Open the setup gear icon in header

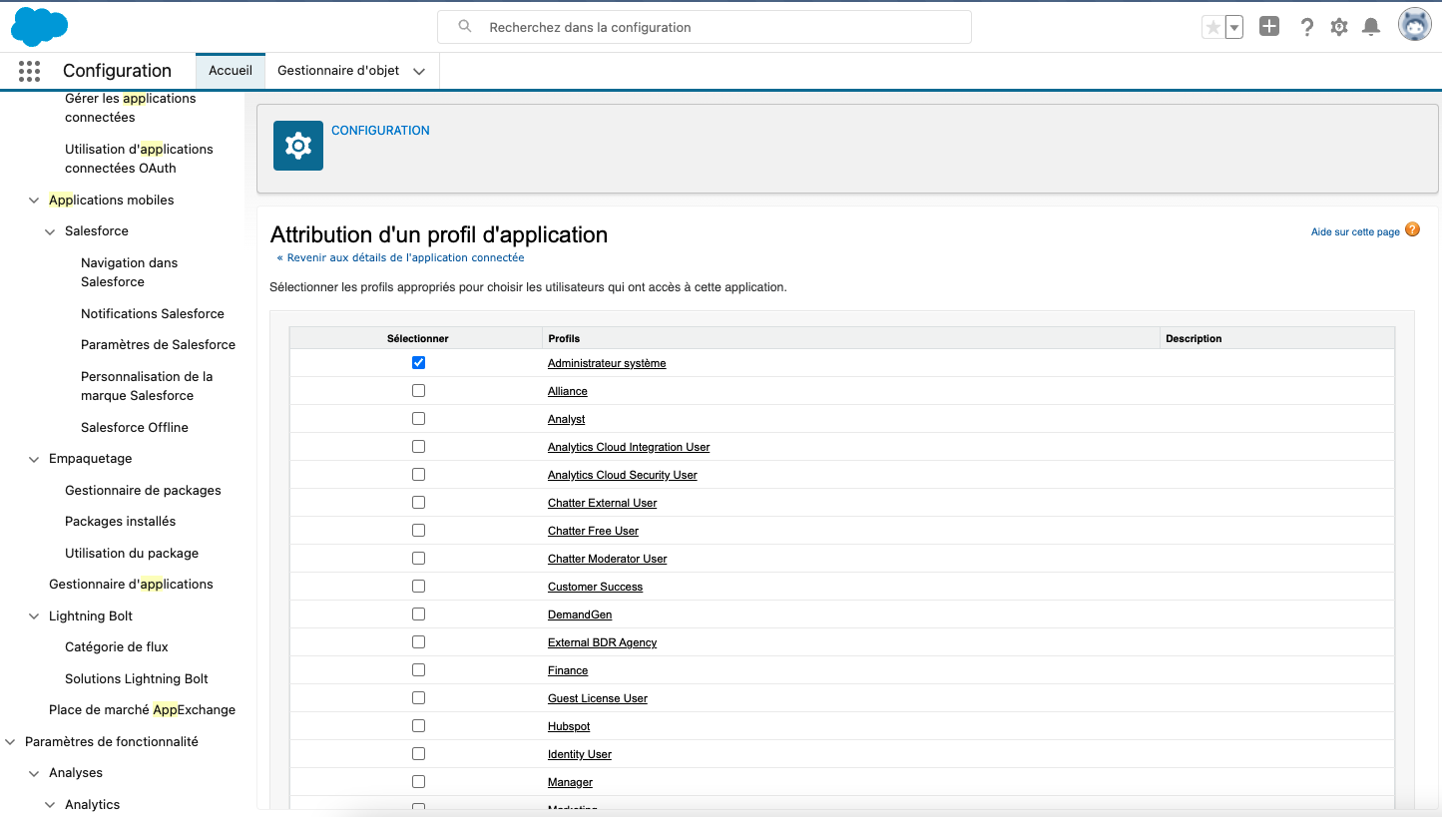pyautogui.click(x=1339, y=27)
